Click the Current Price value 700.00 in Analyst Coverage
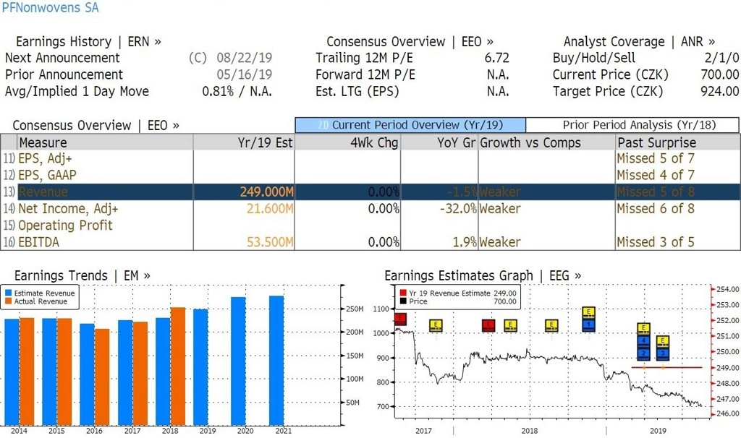This screenshot has height=438, width=741. (x=720, y=74)
